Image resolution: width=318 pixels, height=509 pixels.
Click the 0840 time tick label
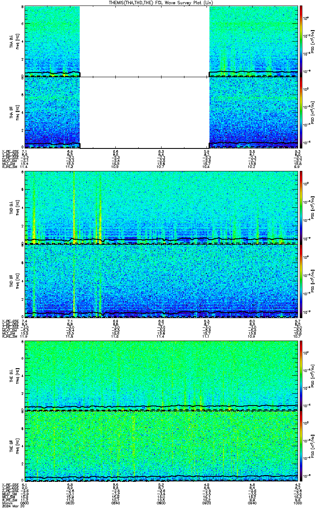pos(116,503)
